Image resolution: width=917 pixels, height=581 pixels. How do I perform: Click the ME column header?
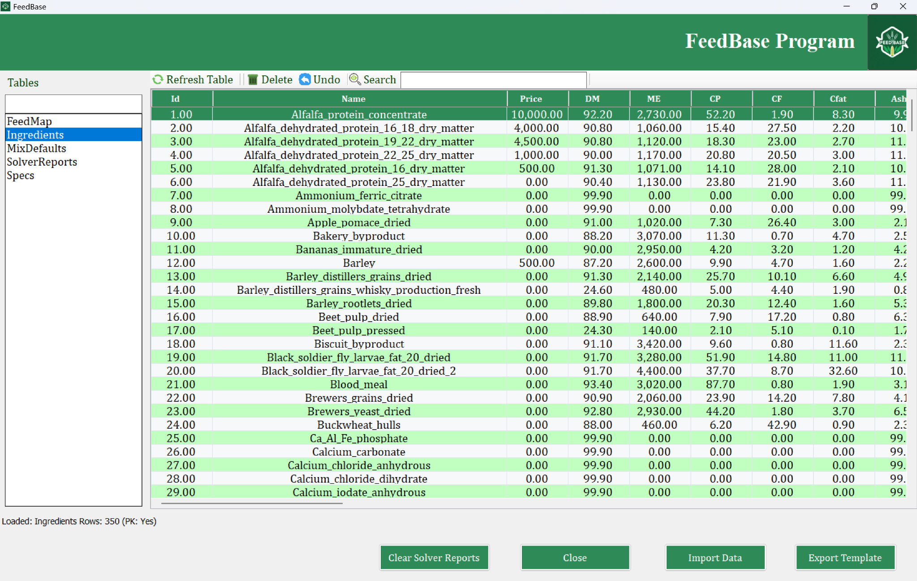click(x=654, y=99)
